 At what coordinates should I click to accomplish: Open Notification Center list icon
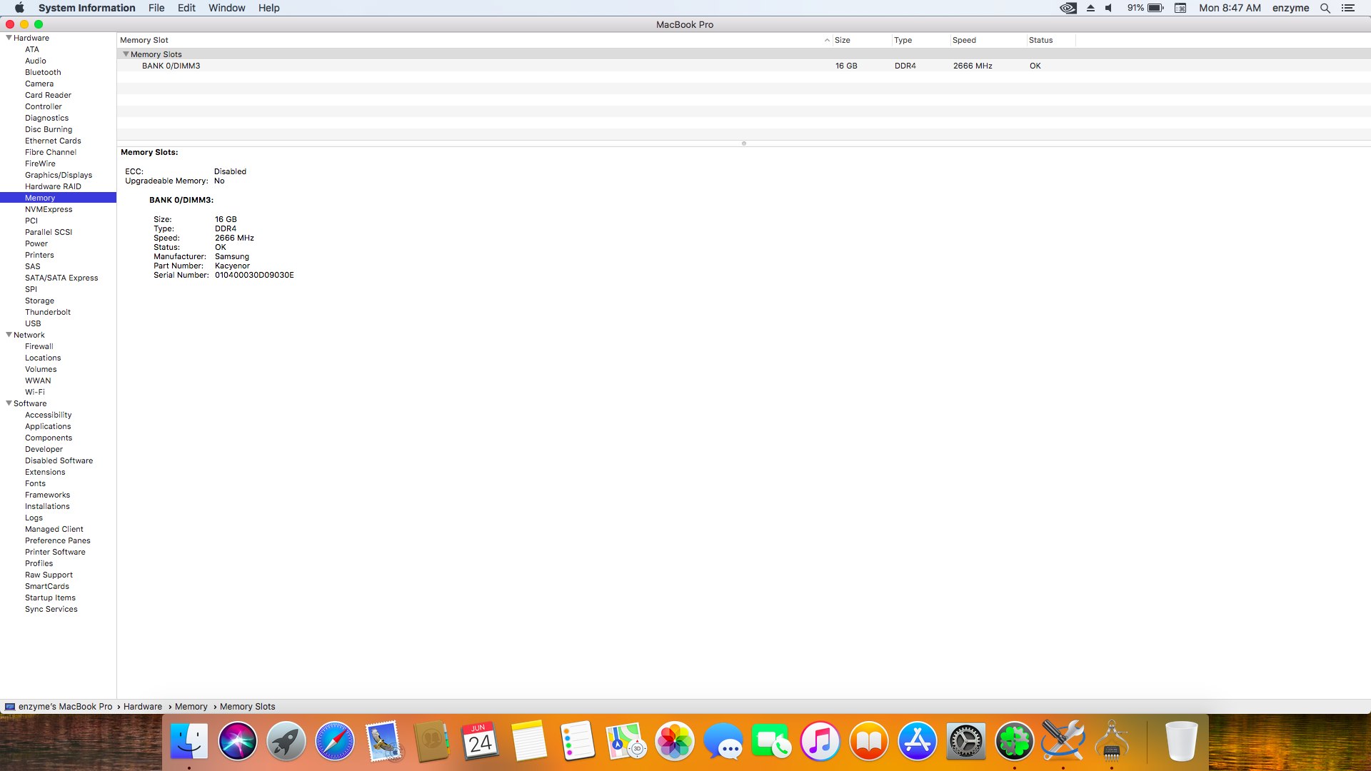(x=1348, y=8)
